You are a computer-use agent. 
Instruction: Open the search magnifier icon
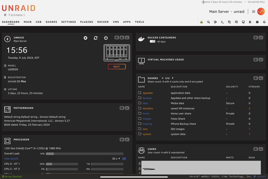[208, 22]
